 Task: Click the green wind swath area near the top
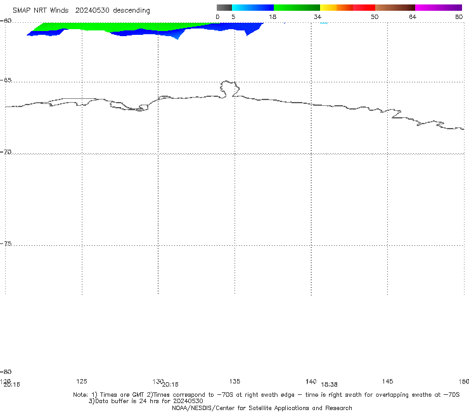(120, 26)
